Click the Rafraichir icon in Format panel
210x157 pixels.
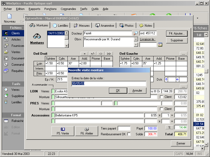pyautogui.click(x=6, y=121)
